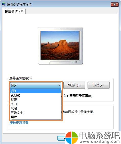Close the 屏幕保护程序设置 dialog

click(x=115, y=4)
